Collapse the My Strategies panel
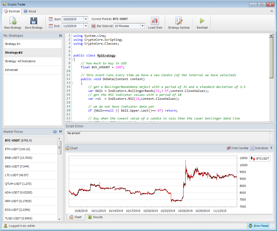 (x=60, y=36)
